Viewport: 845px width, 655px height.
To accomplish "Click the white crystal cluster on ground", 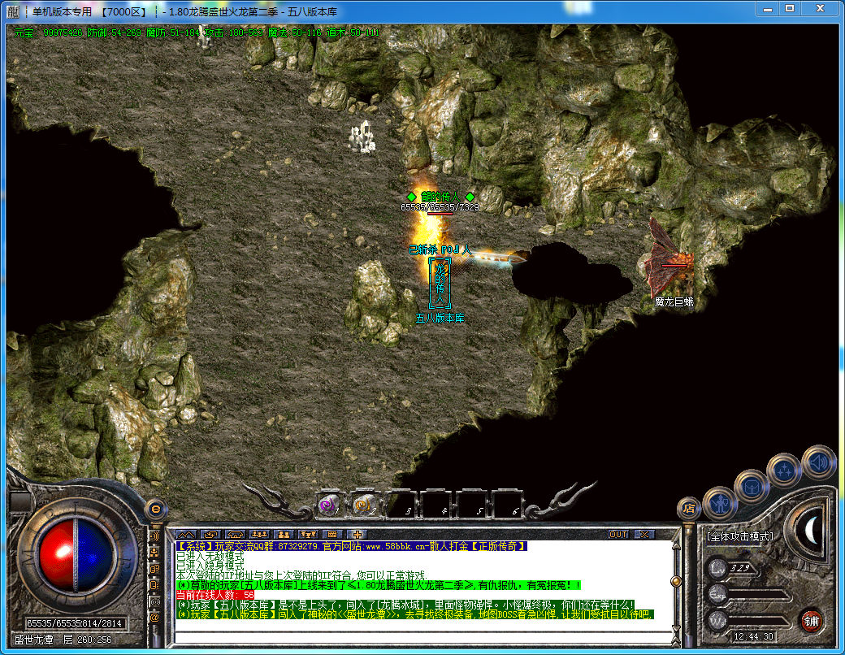I will [x=362, y=137].
